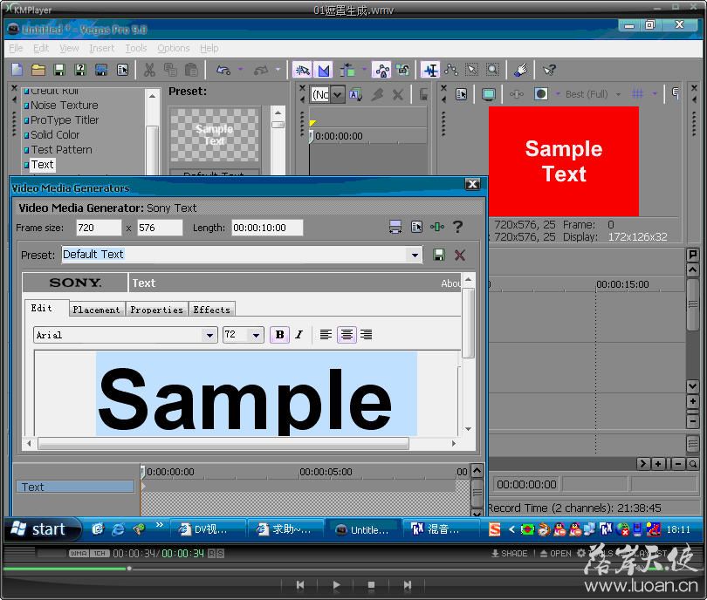Select the Zoom Edit magnifier tool
The image size is (707, 600).
point(493,70)
